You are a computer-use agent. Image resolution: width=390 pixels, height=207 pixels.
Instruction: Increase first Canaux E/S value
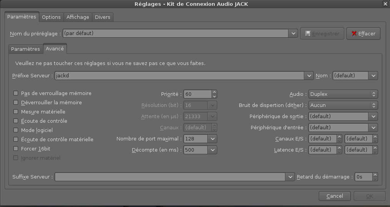tap(339, 137)
